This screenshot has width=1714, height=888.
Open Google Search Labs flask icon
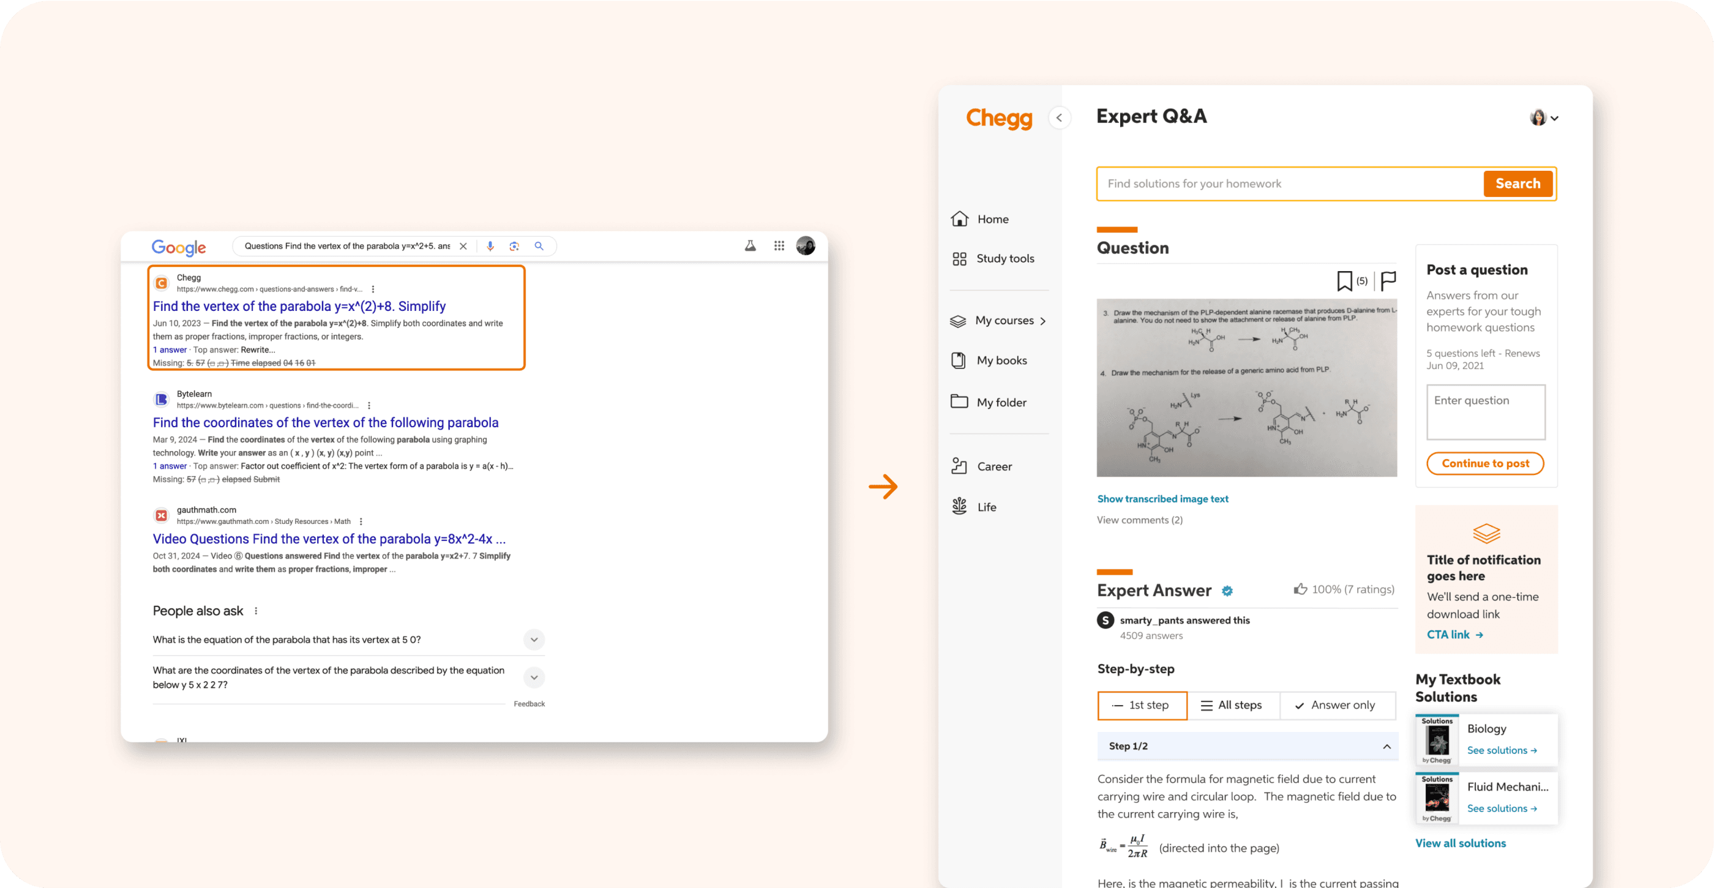tap(750, 245)
